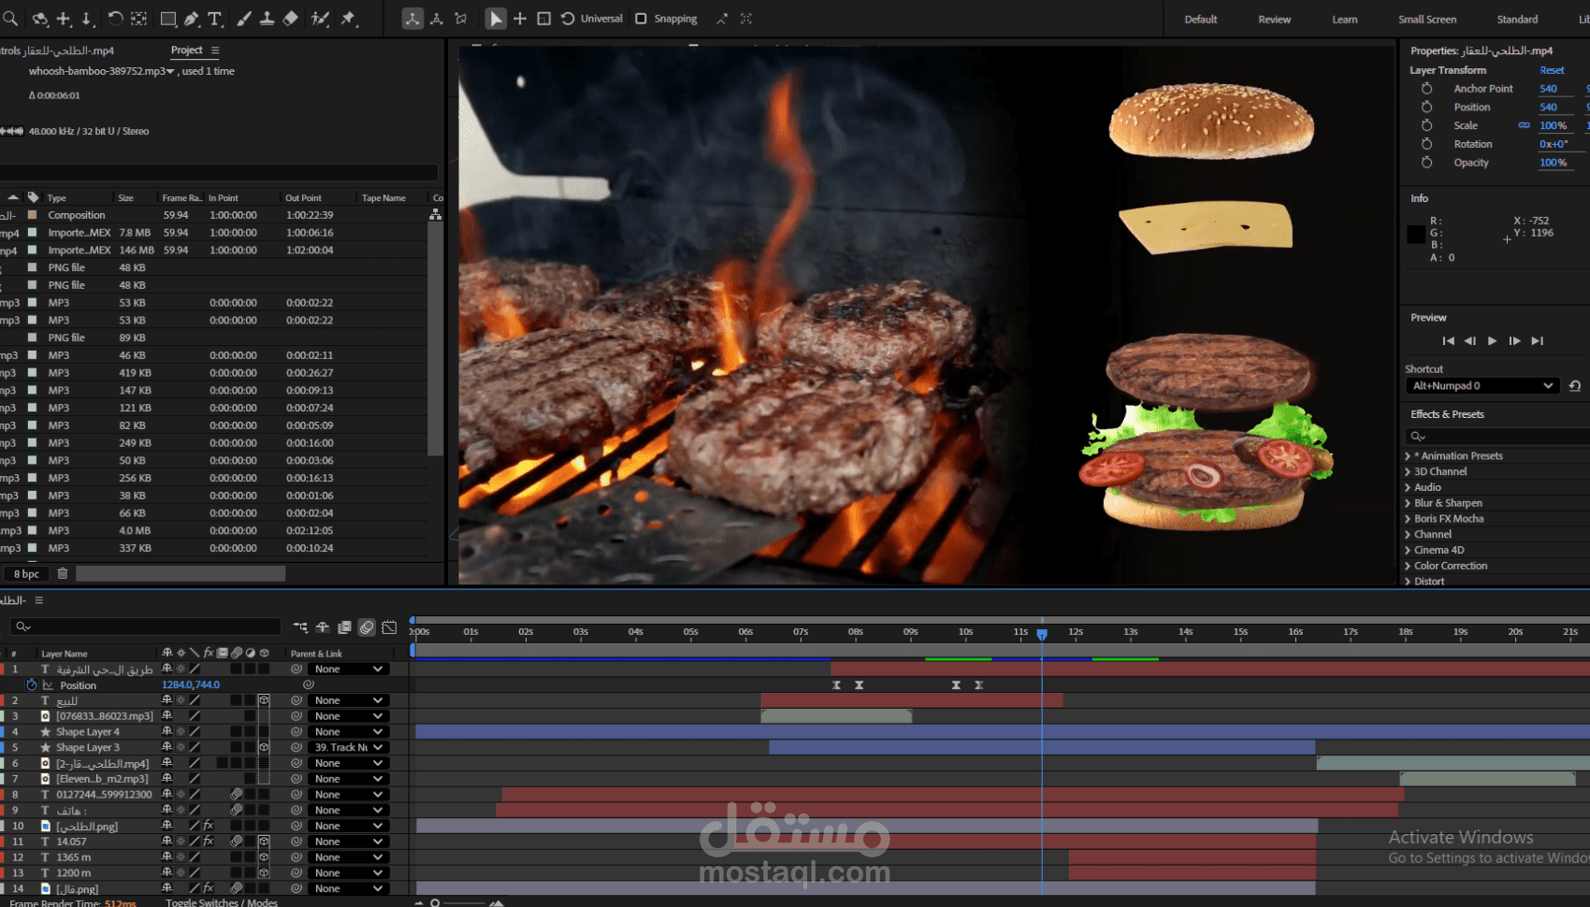Select the Roto Brush tool
This screenshot has height=907, width=1590.
(320, 19)
